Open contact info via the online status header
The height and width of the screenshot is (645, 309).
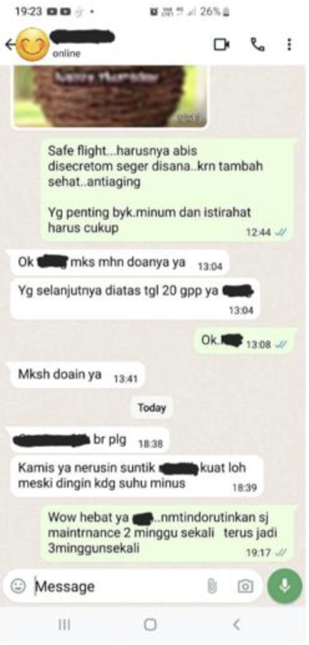pos(67,54)
